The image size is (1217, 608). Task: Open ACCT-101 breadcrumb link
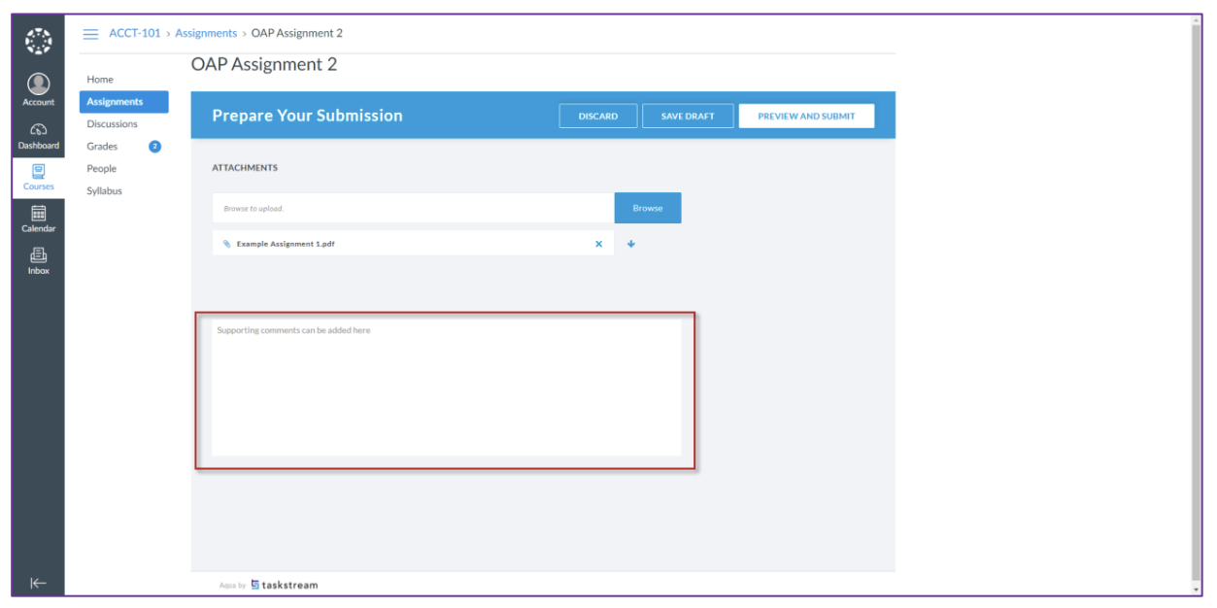(x=135, y=33)
